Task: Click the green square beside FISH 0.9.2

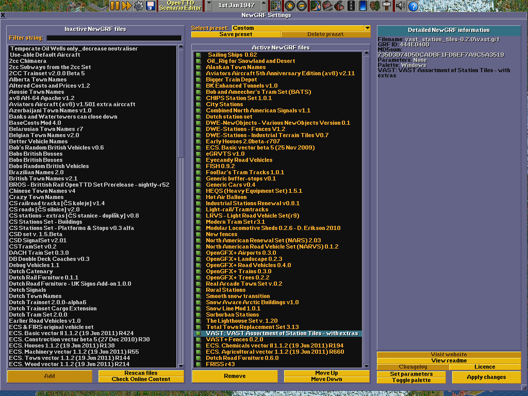Action: point(199,166)
